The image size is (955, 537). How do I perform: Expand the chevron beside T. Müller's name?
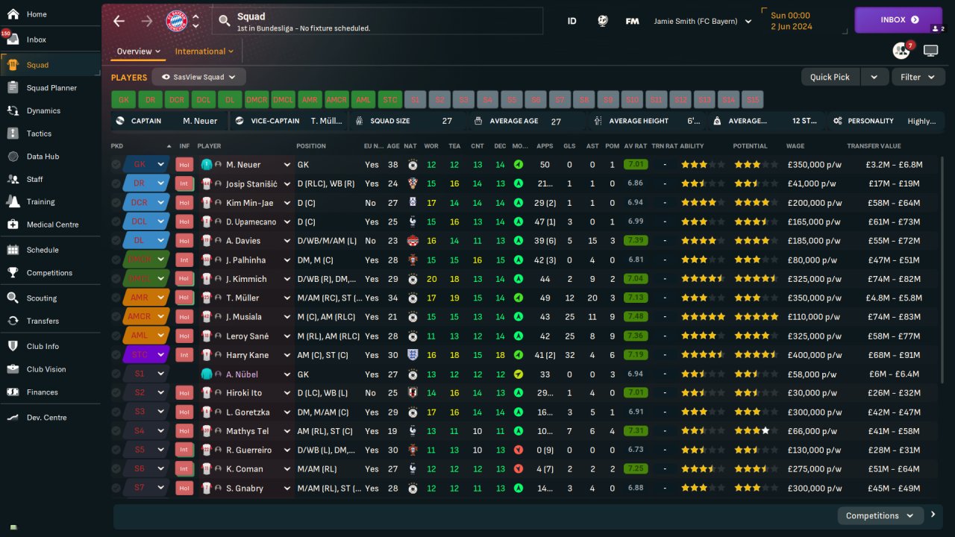[x=287, y=298]
